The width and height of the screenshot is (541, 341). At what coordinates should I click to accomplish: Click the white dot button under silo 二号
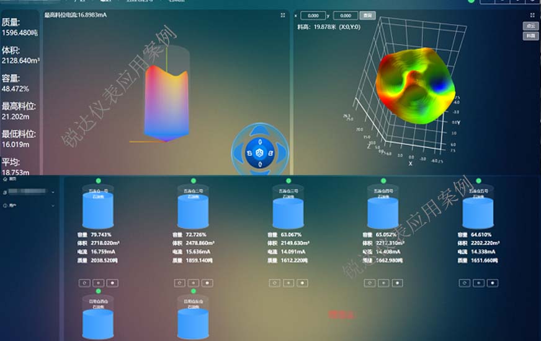tap(207, 283)
